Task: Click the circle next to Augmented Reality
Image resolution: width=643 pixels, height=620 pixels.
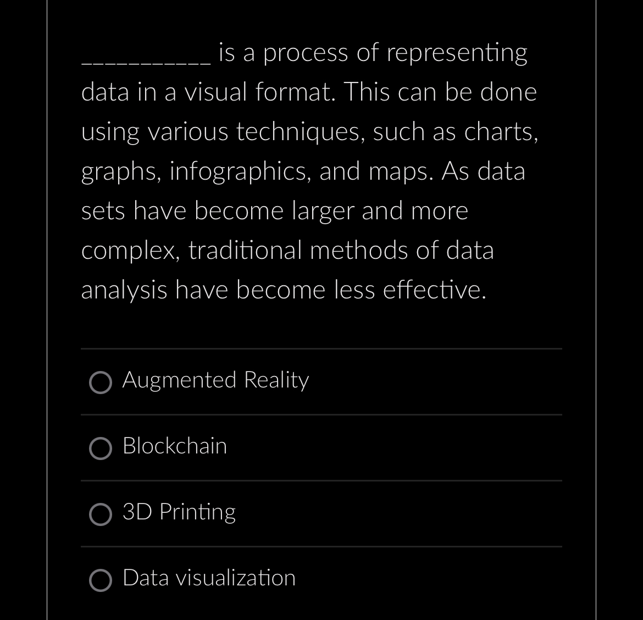Action: coord(101,383)
